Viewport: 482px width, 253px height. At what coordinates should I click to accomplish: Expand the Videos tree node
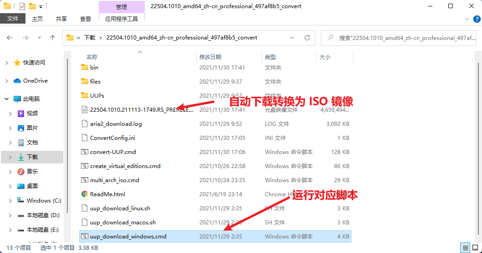[10, 114]
